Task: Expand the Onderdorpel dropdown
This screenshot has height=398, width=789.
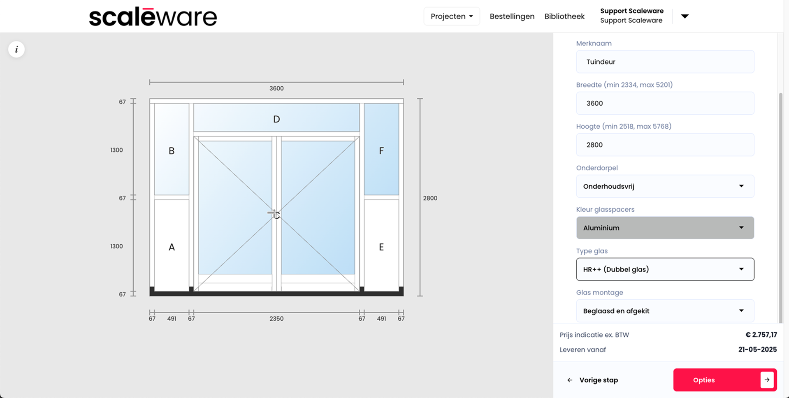Action: 665,186
